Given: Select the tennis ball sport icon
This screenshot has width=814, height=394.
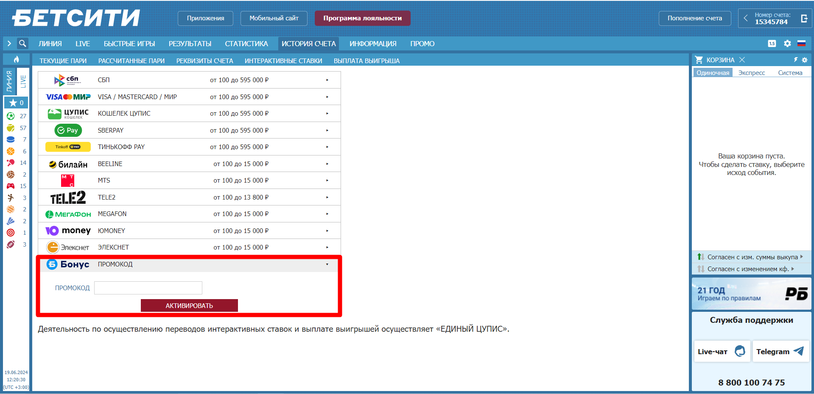Looking at the screenshot, I should [11, 128].
